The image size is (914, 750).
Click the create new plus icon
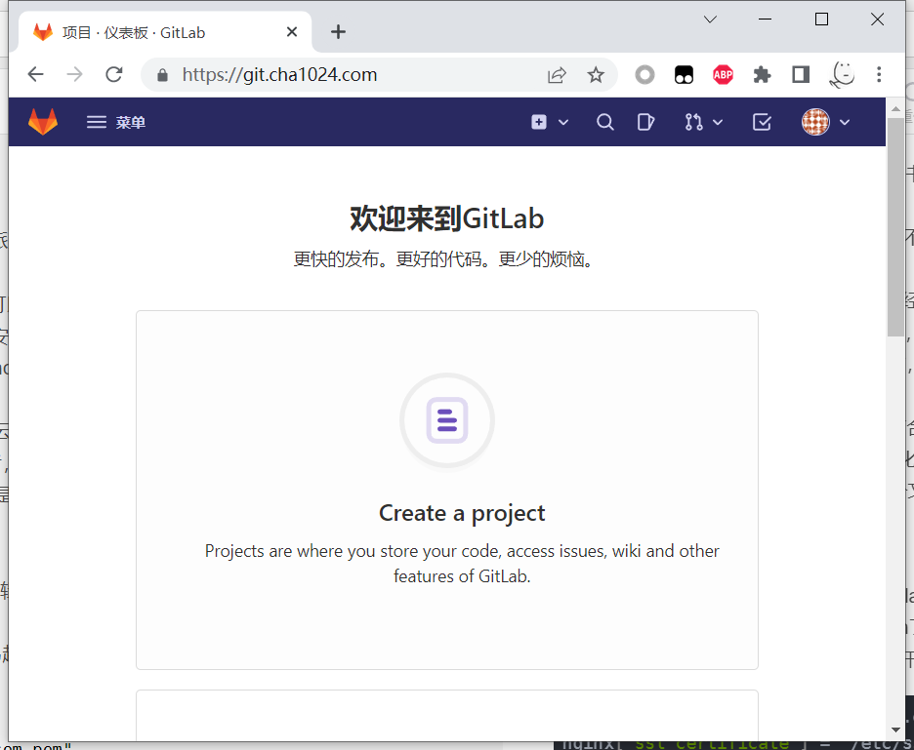click(539, 122)
